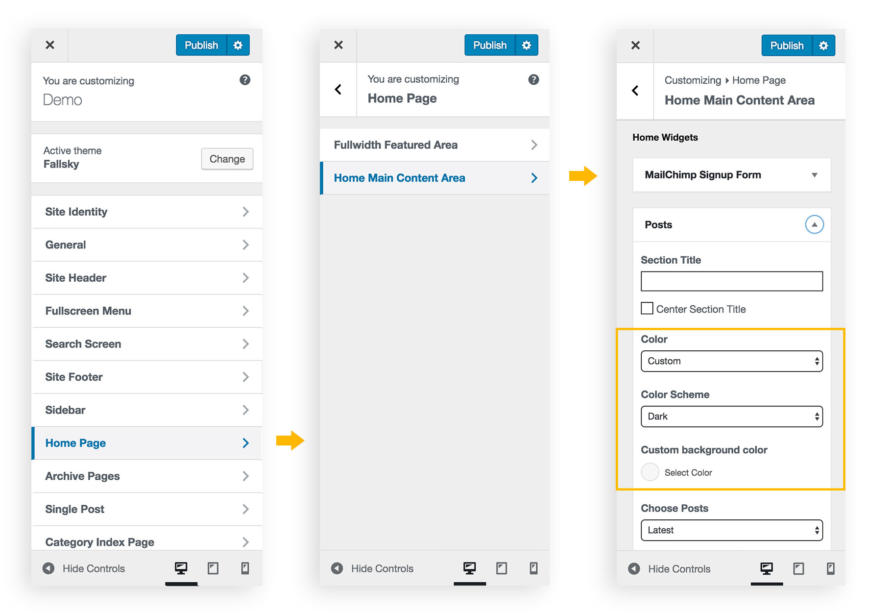This screenshot has height=615, width=891.
Task: Click the hide controls arrow in the Demo panel
Action: tap(48, 568)
